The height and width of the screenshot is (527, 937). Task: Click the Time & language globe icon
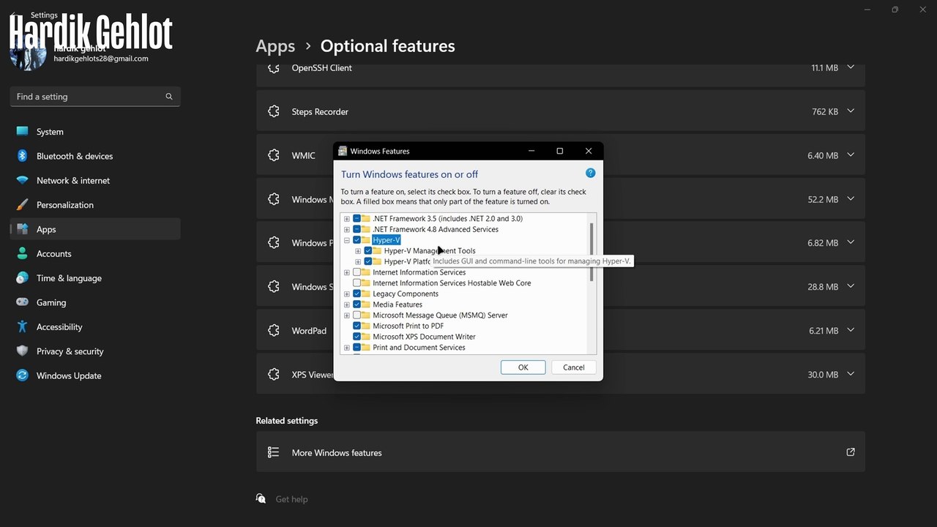[22, 278]
